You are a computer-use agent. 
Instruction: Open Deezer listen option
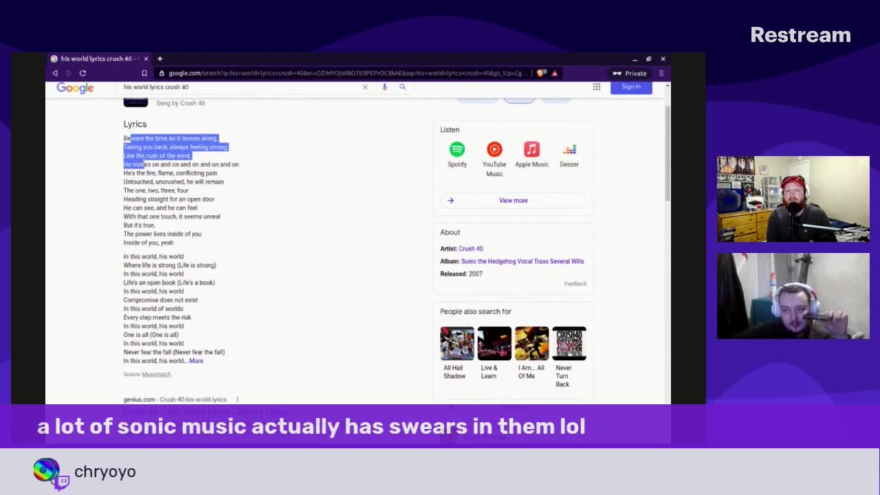pos(569,155)
